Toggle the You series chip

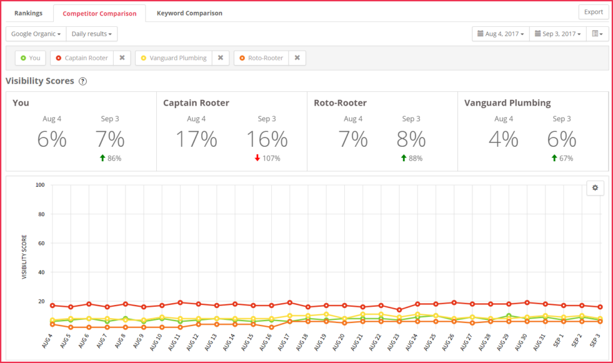click(x=31, y=58)
